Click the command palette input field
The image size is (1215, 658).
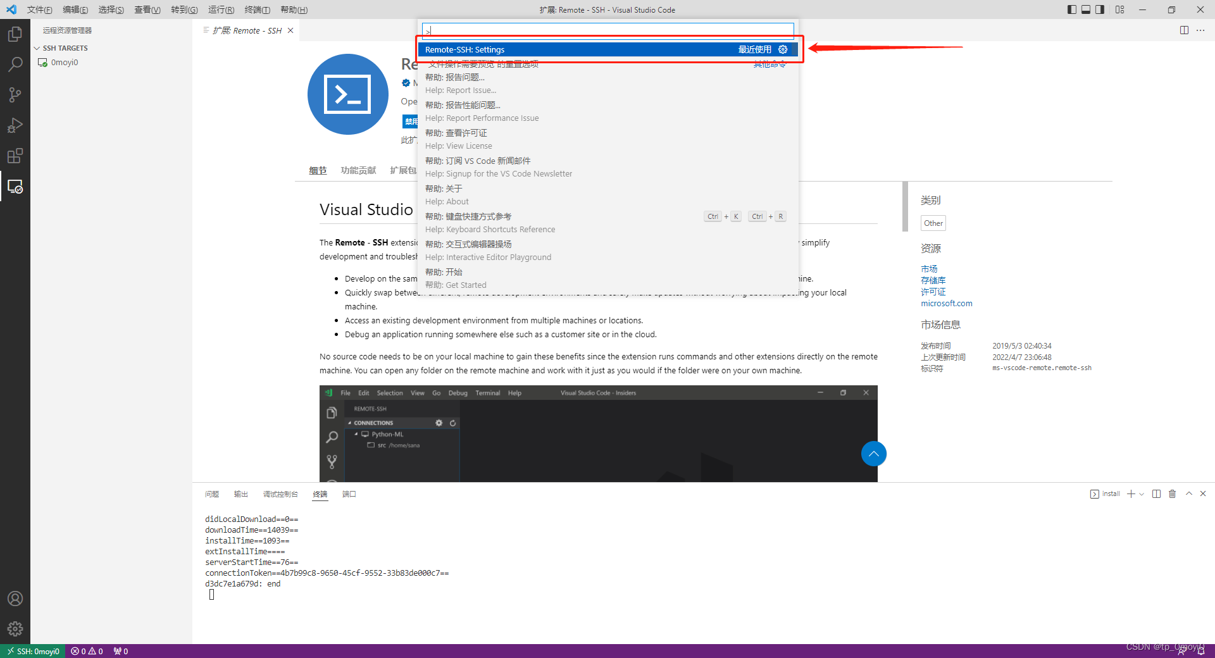point(607,30)
